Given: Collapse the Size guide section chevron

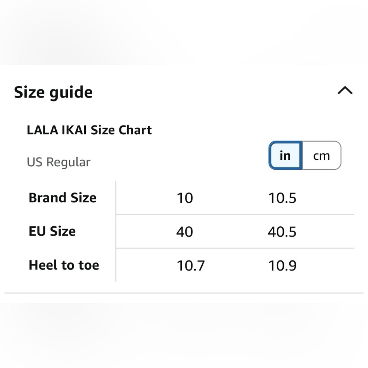Looking at the screenshot, I should pos(344,89).
